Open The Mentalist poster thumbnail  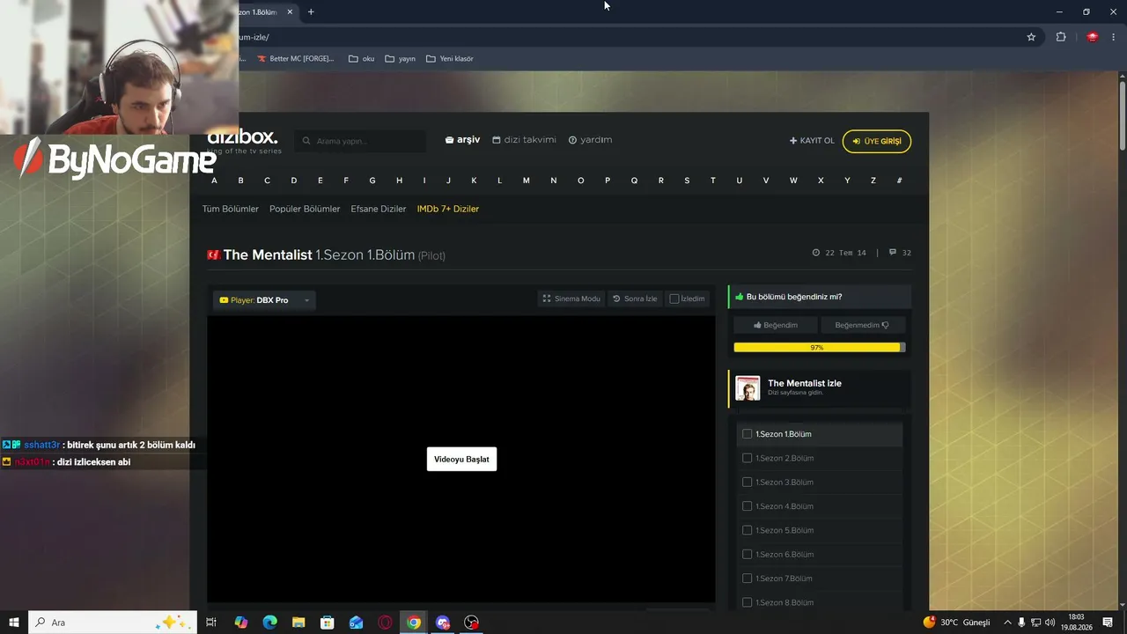(x=748, y=388)
